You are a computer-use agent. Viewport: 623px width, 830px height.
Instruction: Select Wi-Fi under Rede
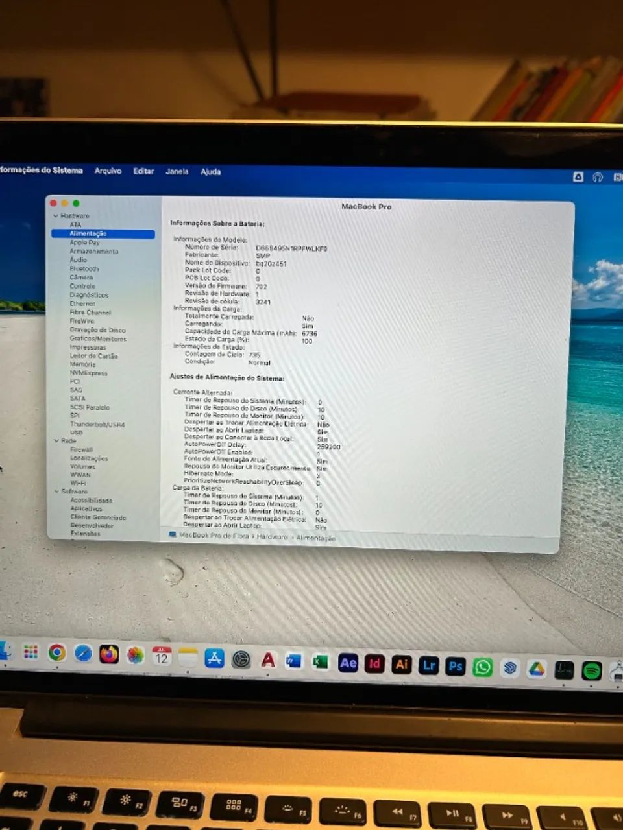coord(78,483)
